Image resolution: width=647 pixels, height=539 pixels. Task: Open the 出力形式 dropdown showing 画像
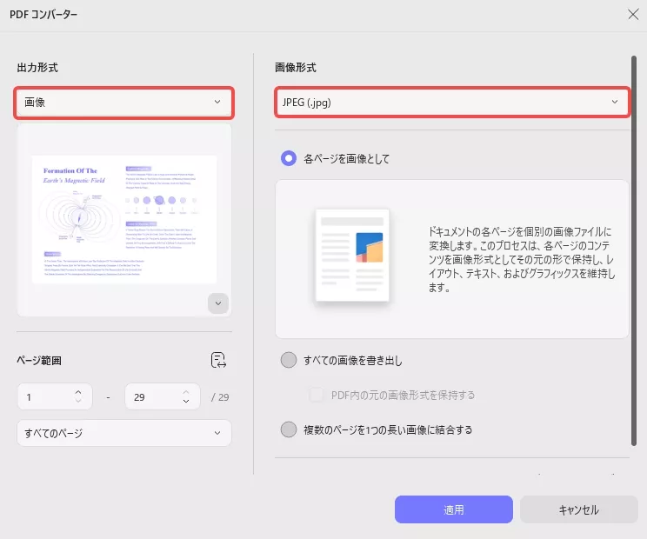(123, 103)
